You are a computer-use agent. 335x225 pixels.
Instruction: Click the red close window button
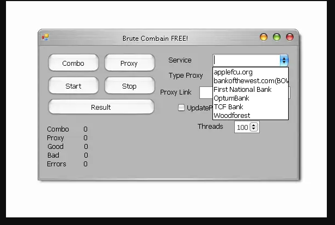point(290,37)
